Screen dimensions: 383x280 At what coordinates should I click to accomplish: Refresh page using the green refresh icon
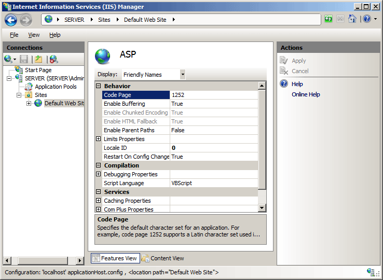click(x=329, y=19)
